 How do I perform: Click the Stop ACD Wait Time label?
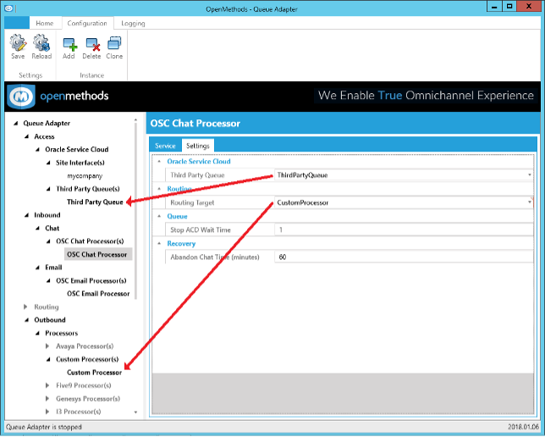[x=201, y=230]
